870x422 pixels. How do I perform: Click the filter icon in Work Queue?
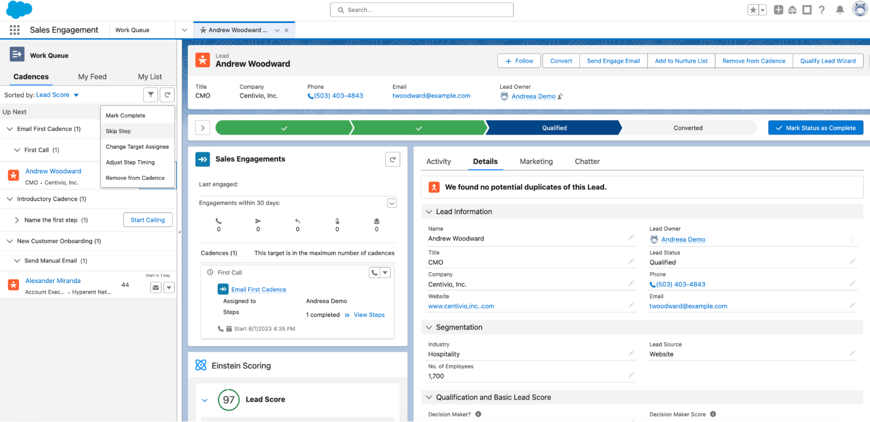click(151, 95)
